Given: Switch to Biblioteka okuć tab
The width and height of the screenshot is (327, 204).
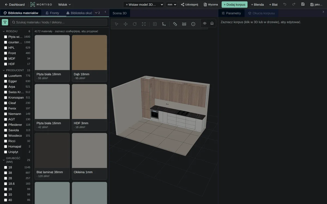Looking at the screenshot, I should click(79, 13).
